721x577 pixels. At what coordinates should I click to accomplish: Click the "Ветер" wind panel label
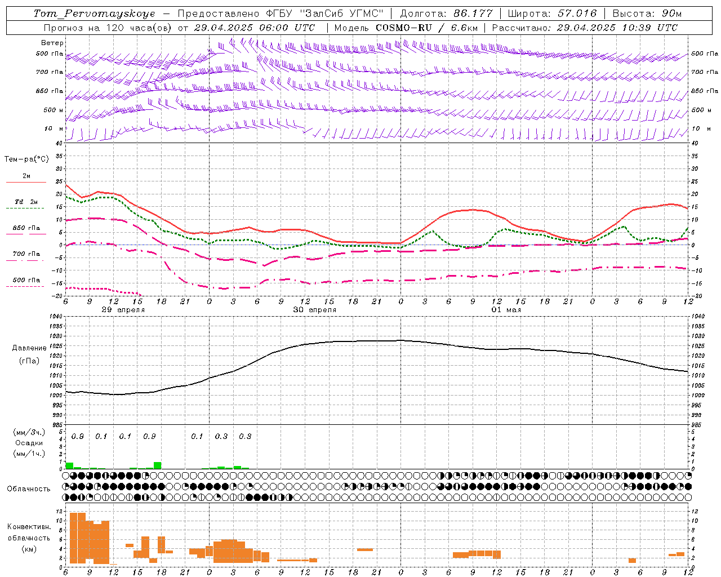click(52, 43)
